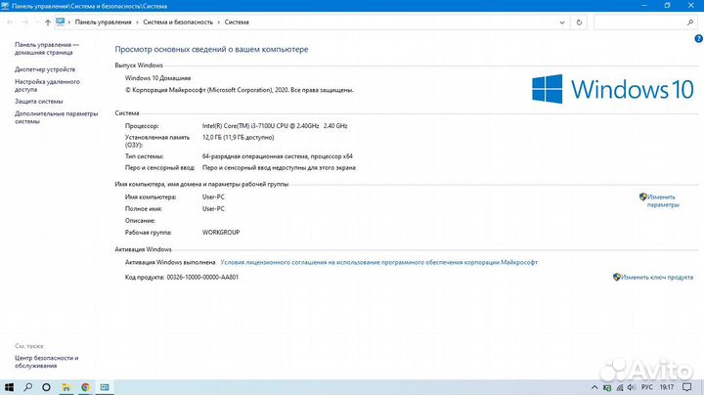The height and width of the screenshot is (395, 704).
Task: Open the help question mark icon
Action: [x=698, y=38]
